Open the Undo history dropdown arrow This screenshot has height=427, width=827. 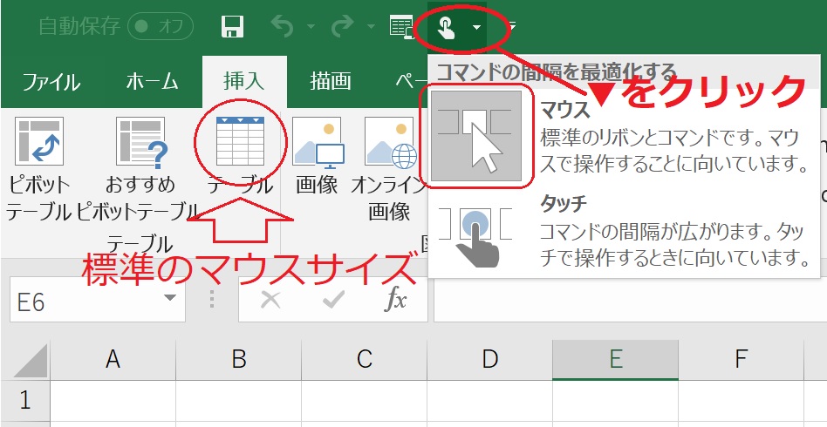click(311, 26)
